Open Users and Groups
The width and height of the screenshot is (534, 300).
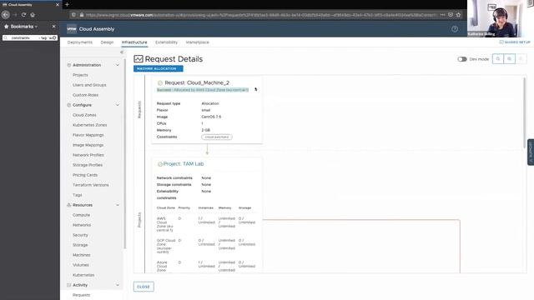tap(89, 85)
